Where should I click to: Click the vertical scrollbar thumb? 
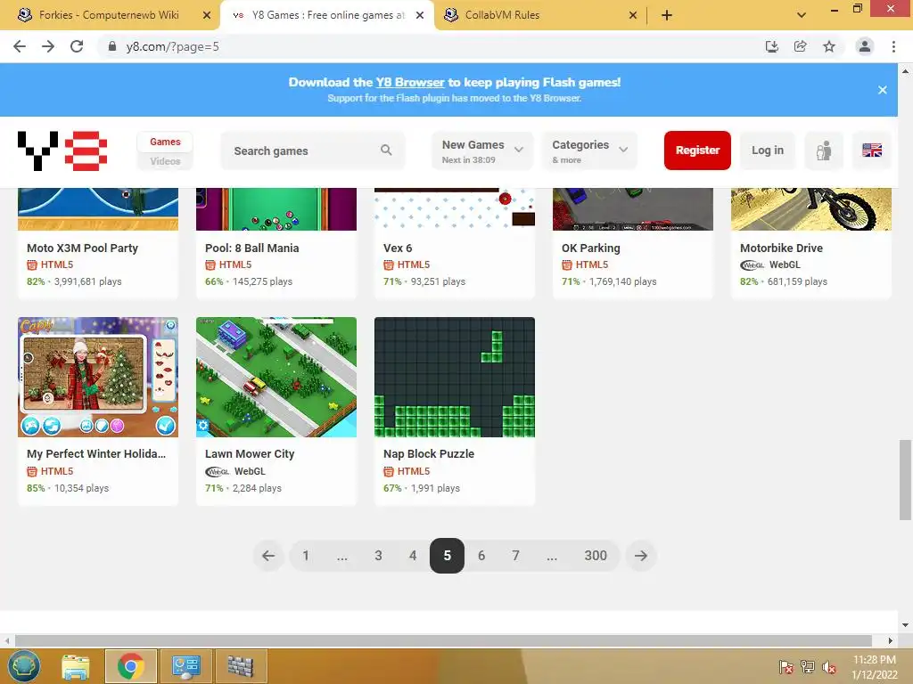pos(905,480)
